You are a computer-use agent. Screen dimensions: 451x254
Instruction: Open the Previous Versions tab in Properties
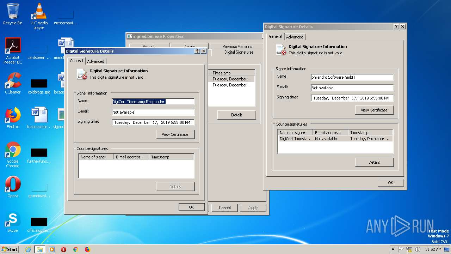pyautogui.click(x=237, y=46)
